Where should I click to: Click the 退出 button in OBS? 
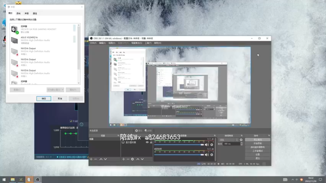click(x=258, y=158)
